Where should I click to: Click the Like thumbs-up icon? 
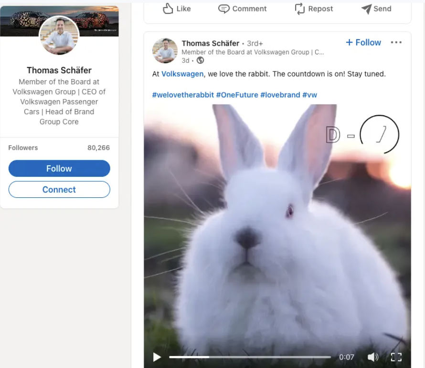(x=168, y=9)
